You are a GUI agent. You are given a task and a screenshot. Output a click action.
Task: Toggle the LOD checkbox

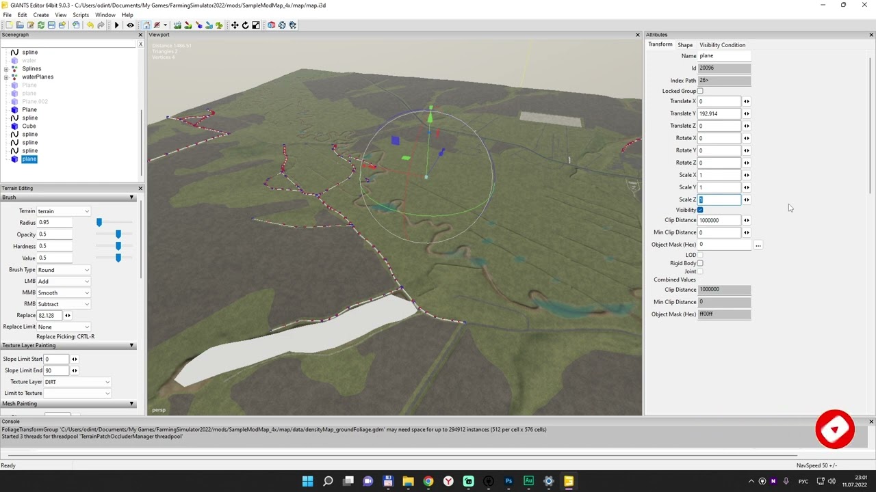tap(700, 255)
